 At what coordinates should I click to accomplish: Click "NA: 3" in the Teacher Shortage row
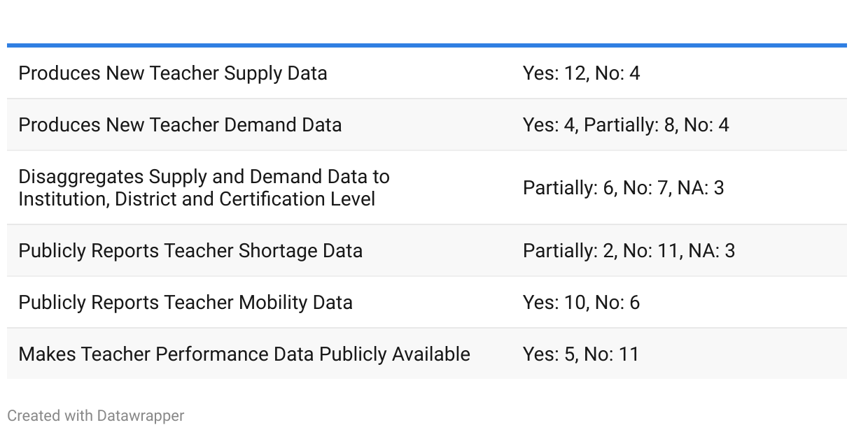pyautogui.click(x=711, y=251)
